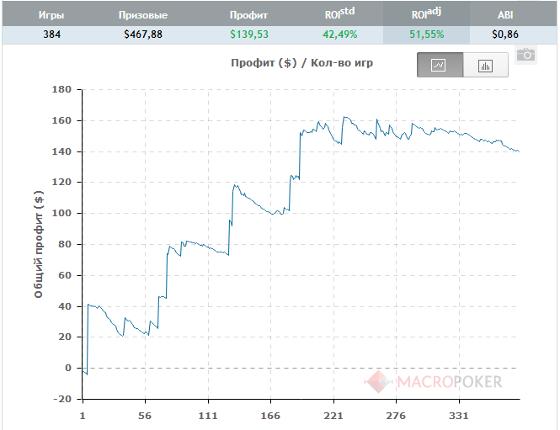Click the X-axis tick label 331

click(459, 416)
